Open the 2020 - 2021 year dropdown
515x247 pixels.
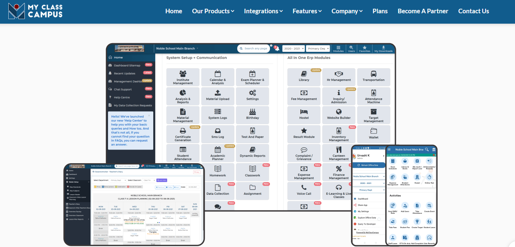(x=294, y=49)
